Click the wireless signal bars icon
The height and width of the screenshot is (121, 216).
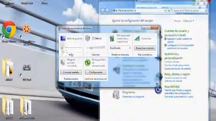coord(137,39)
